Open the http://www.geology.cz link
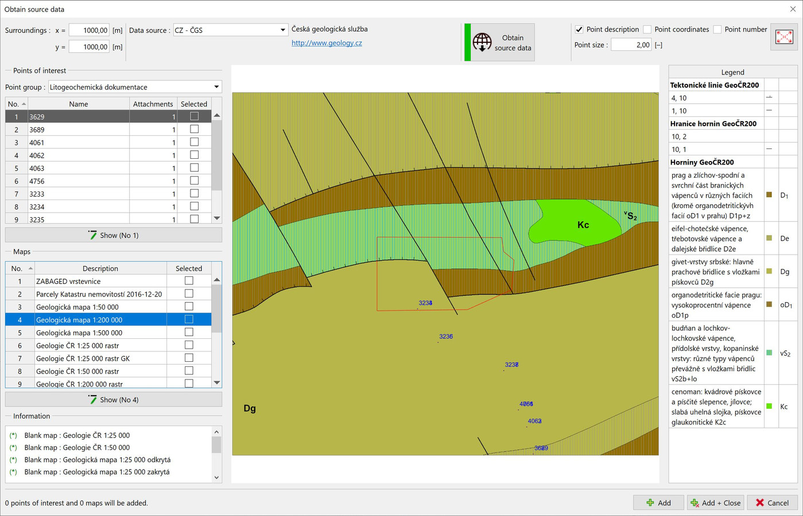803x516 pixels. 327,43
